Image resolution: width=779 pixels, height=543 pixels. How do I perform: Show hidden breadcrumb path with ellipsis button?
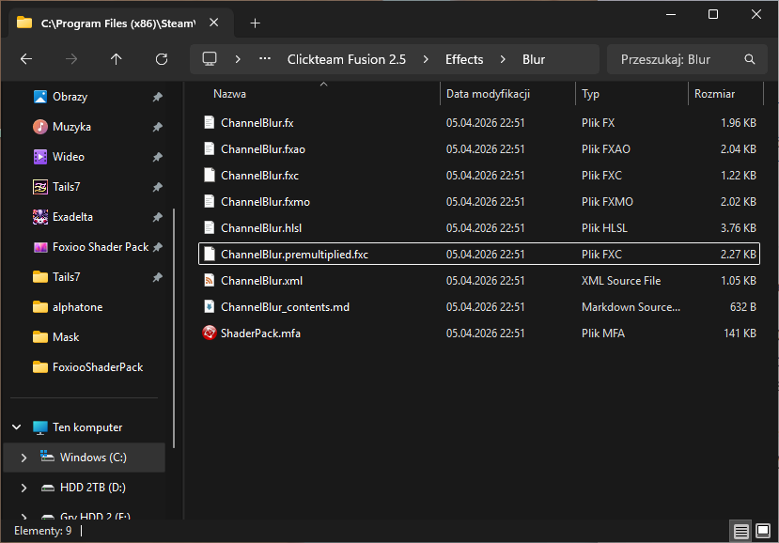point(265,59)
